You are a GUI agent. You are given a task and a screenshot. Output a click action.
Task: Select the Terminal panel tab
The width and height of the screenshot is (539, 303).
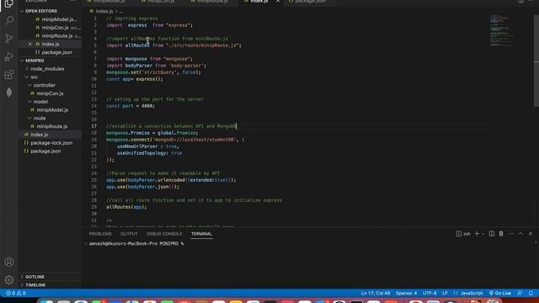tap(201, 234)
